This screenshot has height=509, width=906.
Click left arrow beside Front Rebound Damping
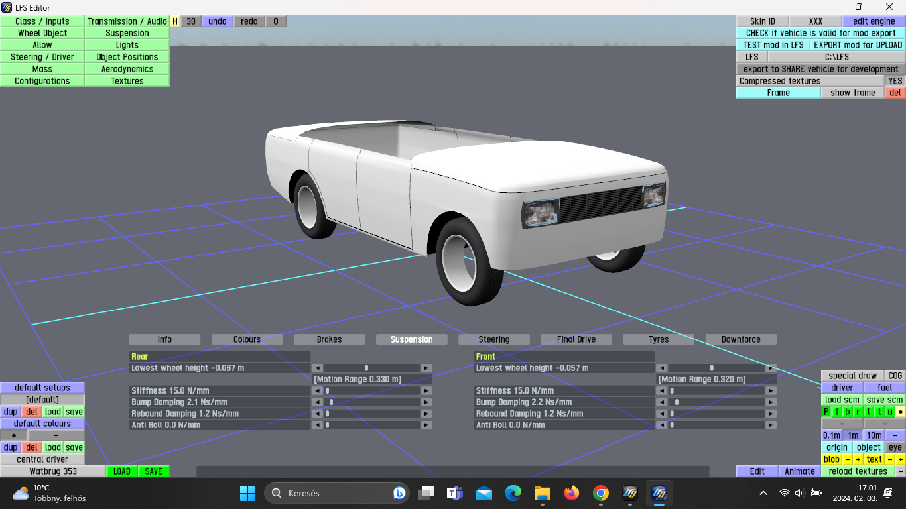click(x=662, y=414)
